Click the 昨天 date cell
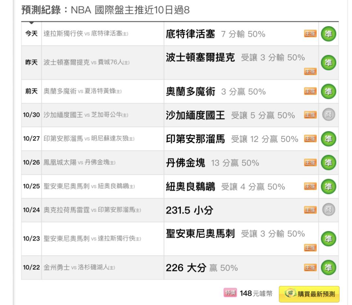 click(31, 62)
